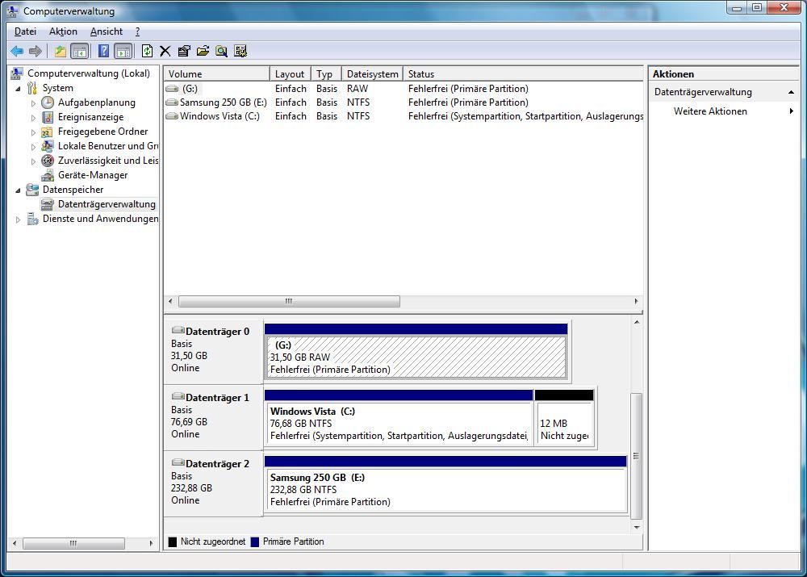Screen dimensions: 807x577
Task: Expand the Zuverlässigkeit und Leistung node
Action: point(33,161)
